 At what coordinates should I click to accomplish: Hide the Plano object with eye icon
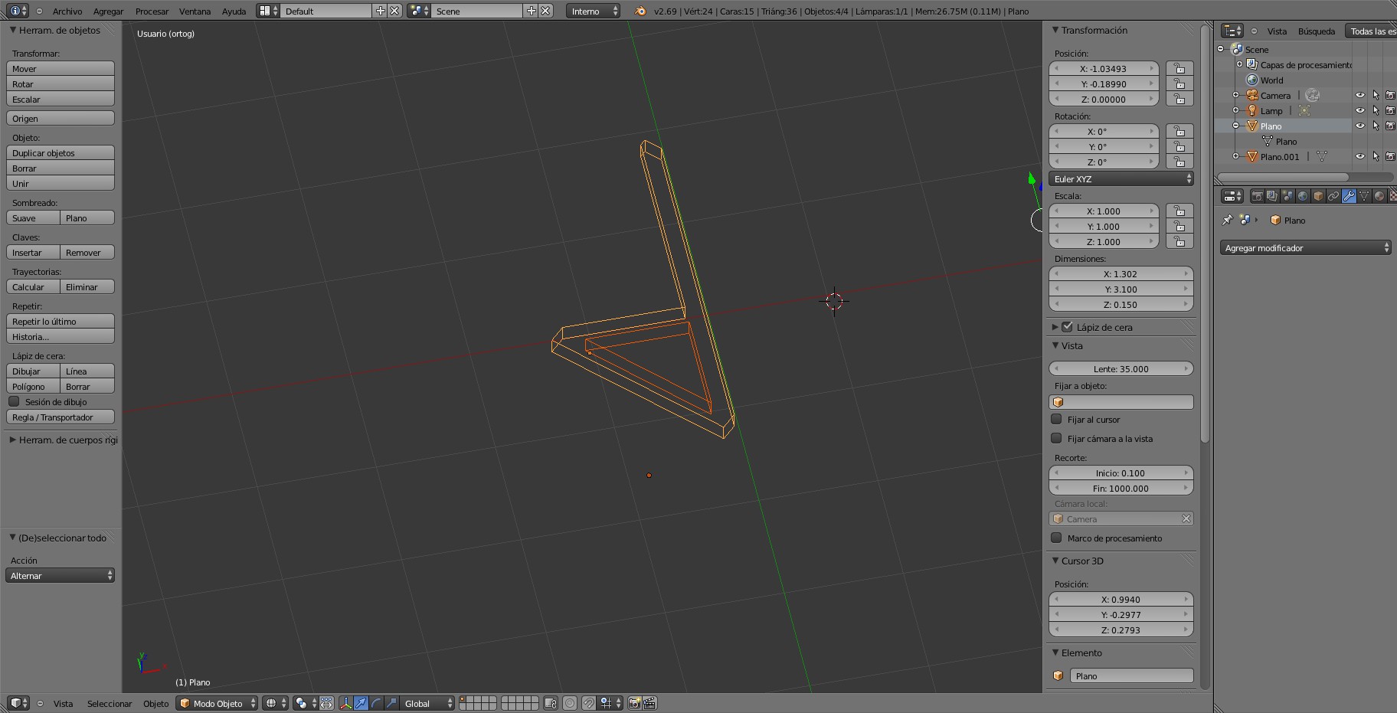pyautogui.click(x=1360, y=126)
